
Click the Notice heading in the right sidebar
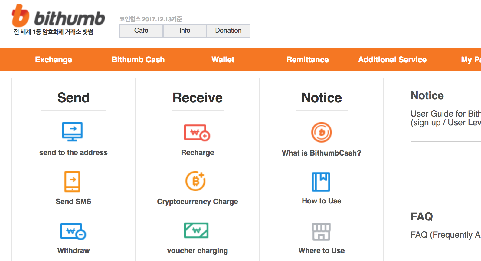click(427, 96)
